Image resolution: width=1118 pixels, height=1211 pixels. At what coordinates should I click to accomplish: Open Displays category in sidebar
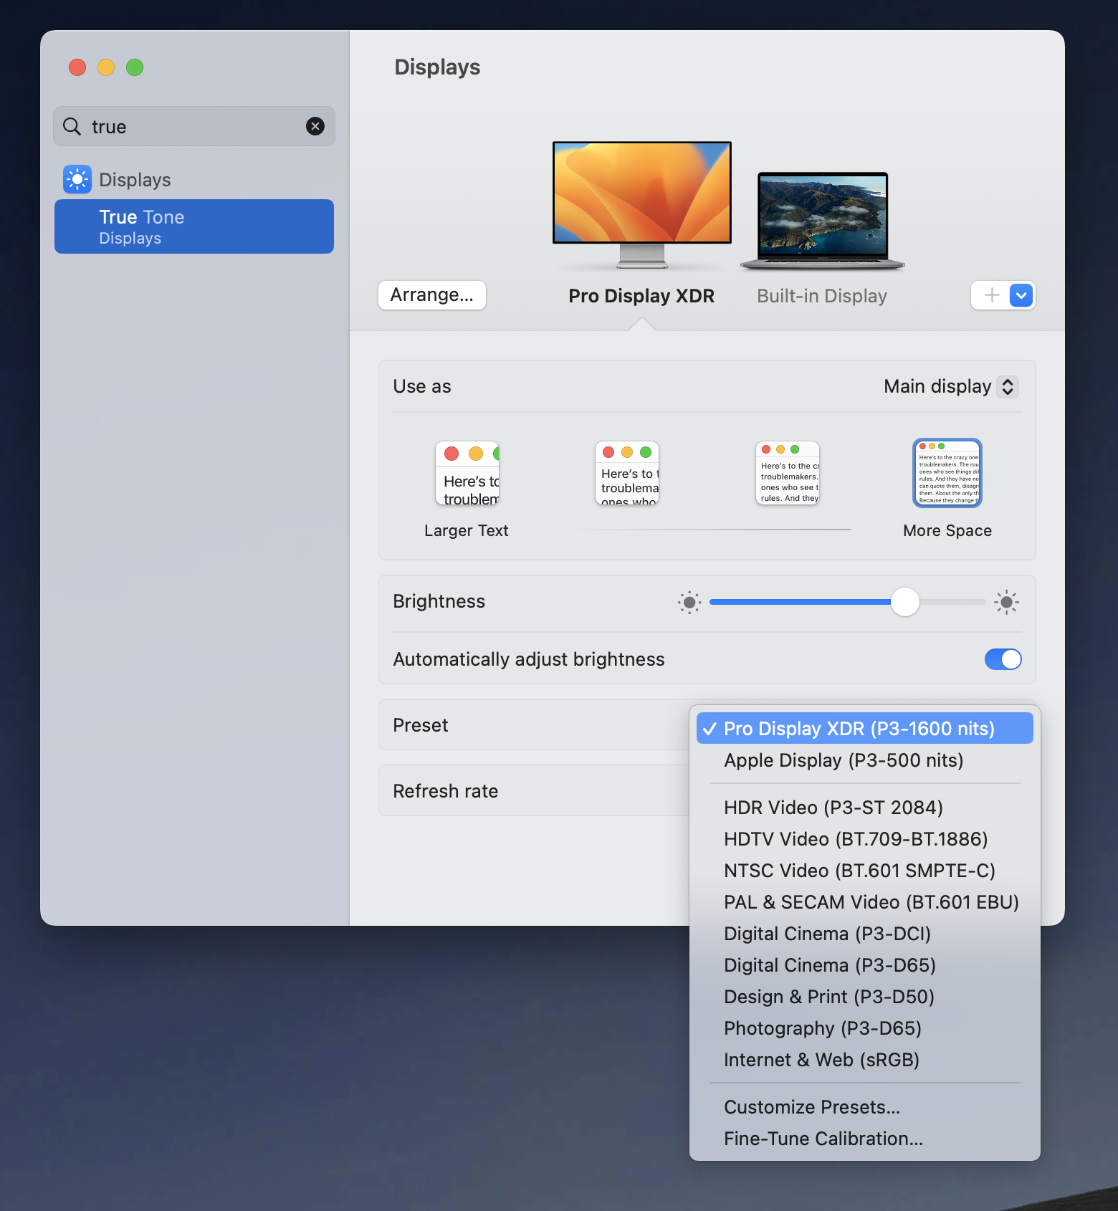tap(194, 179)
